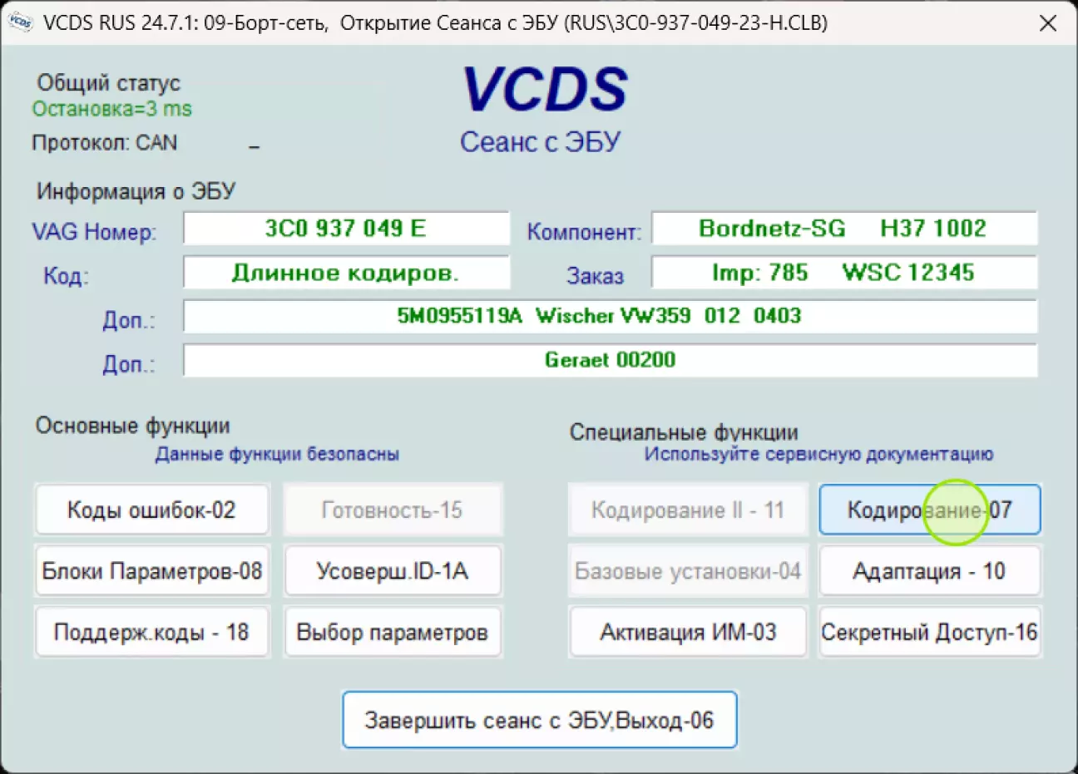
Task: Open Активация ИМ-03 output tests
Action: pyautogui.click(x=688, y=632)
